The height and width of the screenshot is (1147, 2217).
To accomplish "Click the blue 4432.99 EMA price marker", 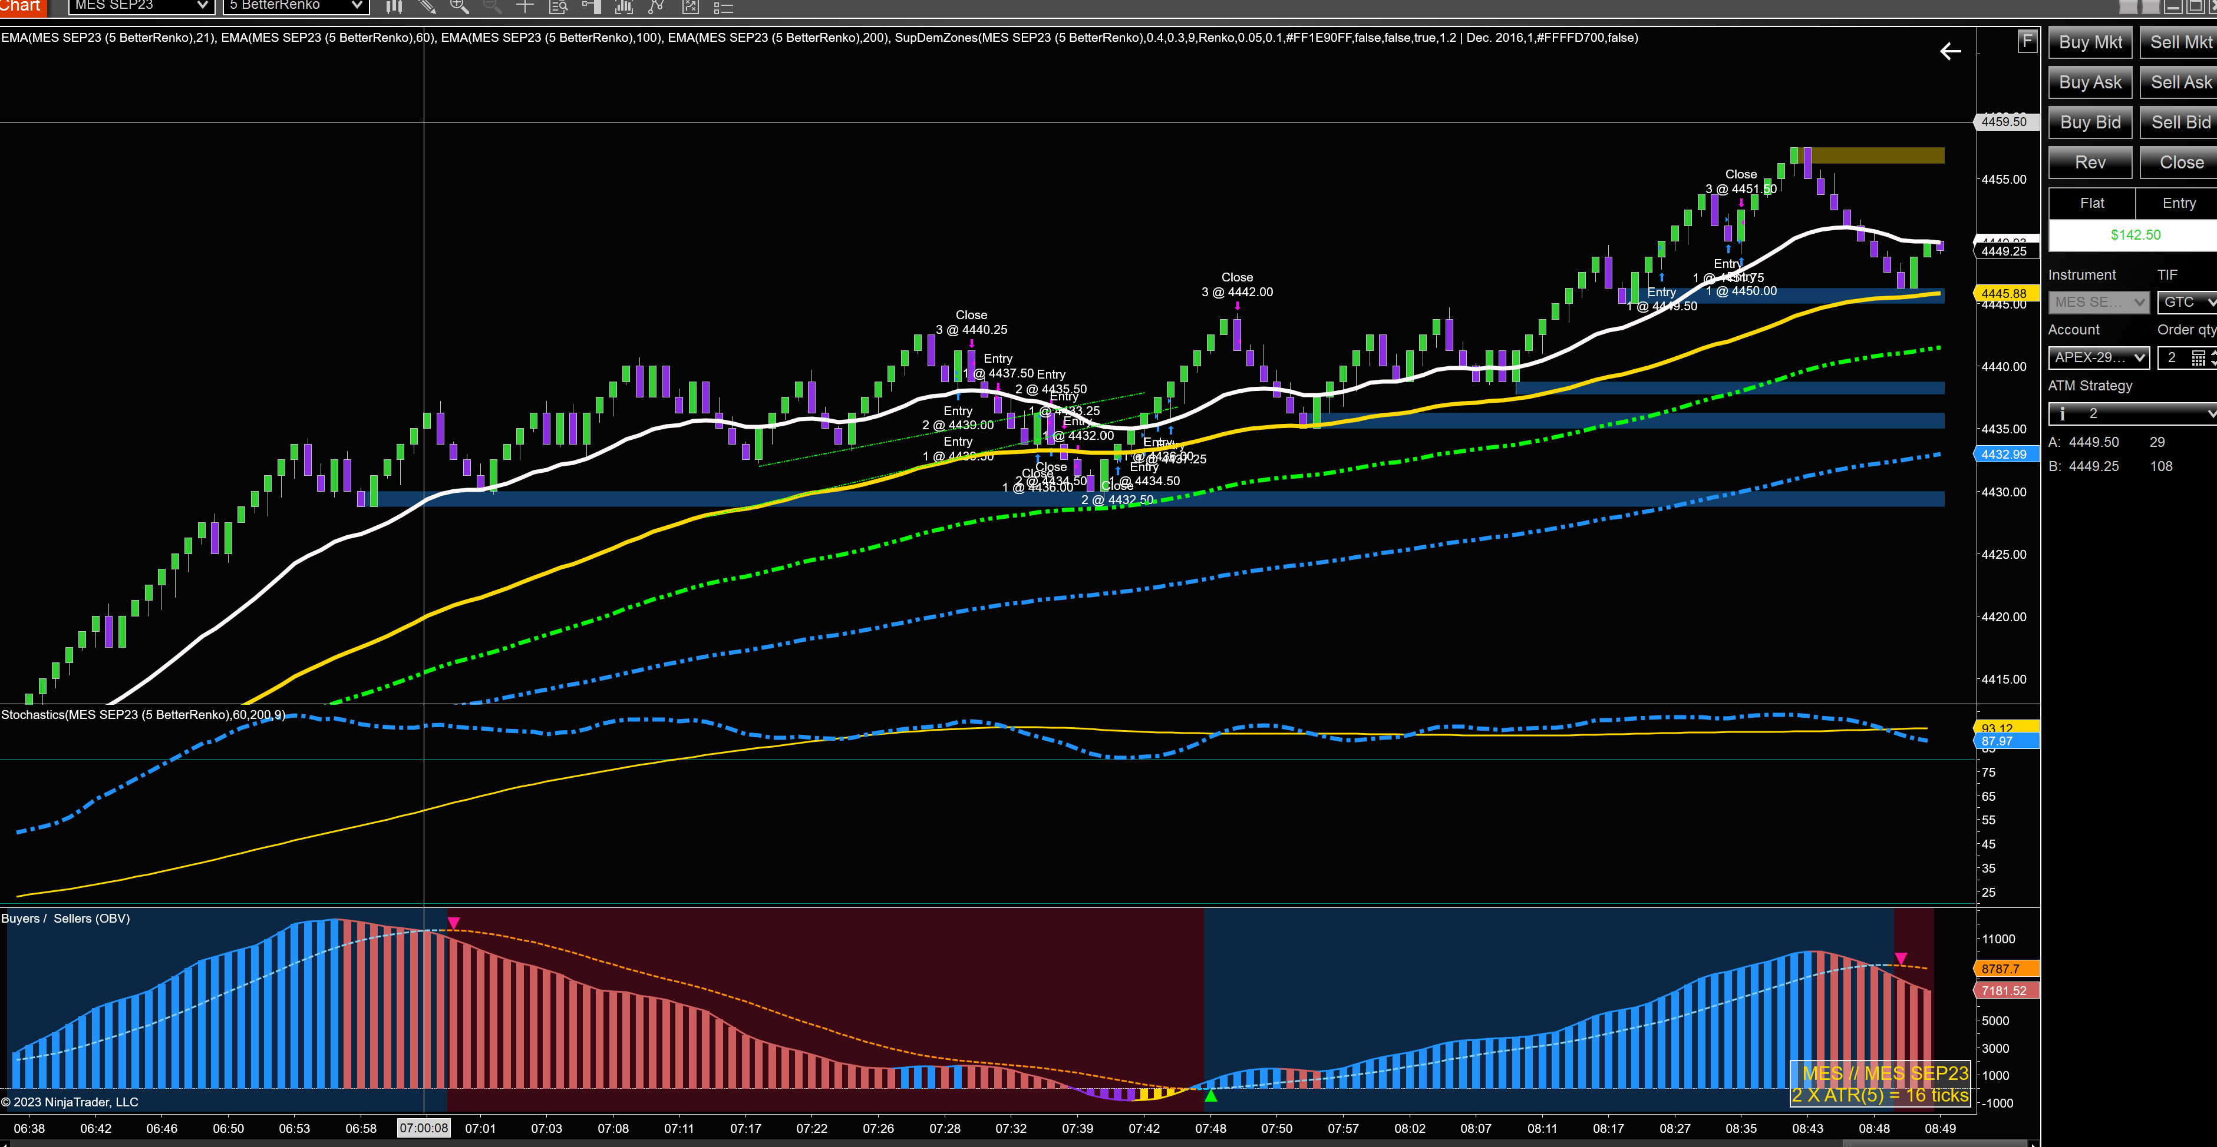I will click(2006, 454).
